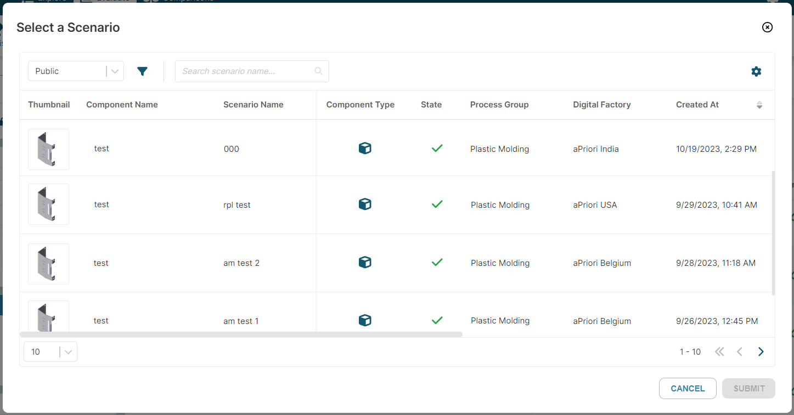794x415 pixels.
Task: Select thumbnail of am test 2 scenario
Action: (48, 264)
